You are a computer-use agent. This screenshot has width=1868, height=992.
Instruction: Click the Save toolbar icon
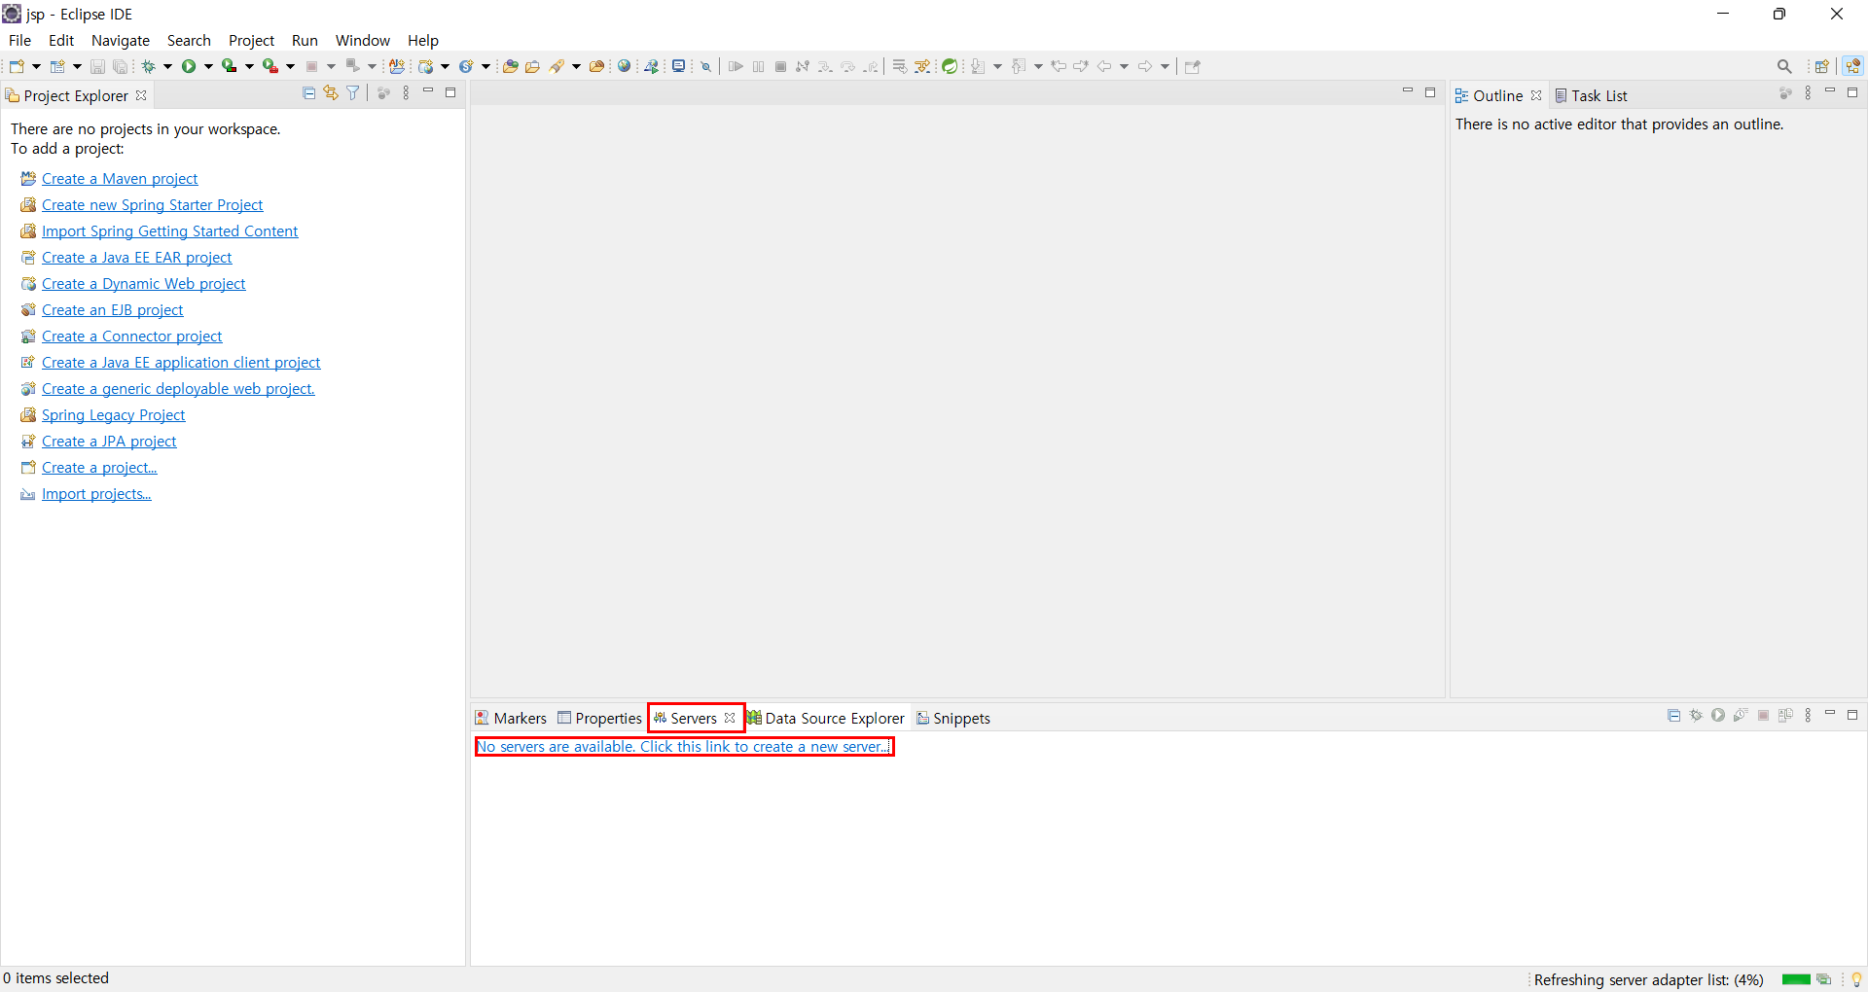tap(97, 66)
